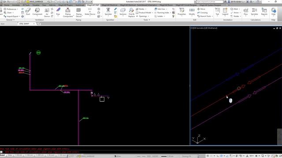
Task: Run the Sprinkler calculation tool
Action: coord(254,12)
